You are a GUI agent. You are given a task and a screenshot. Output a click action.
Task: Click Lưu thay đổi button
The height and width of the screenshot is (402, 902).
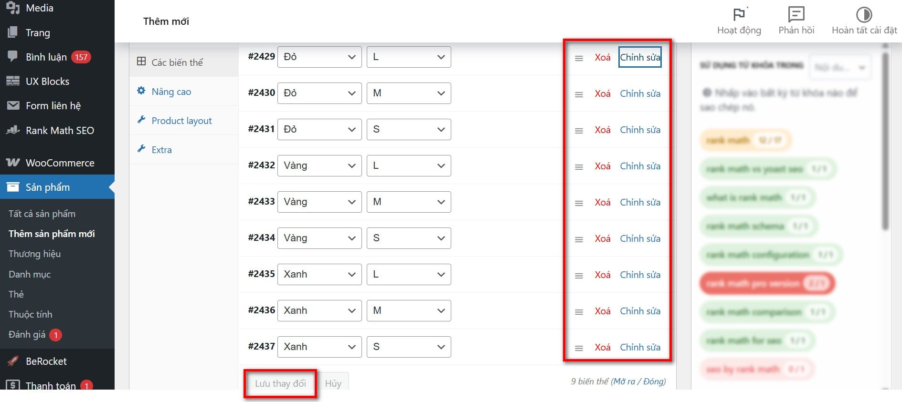(280, 383)
